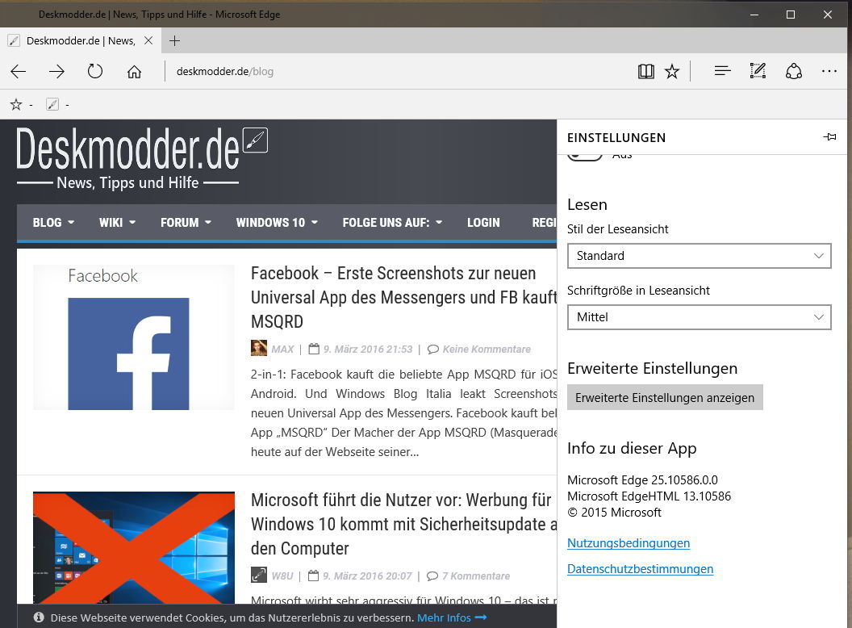Viewport: 852px width, 628px height.
Task: Open the Schriftgröße in Leseansicht dropdown
Action: pos(700,317)
